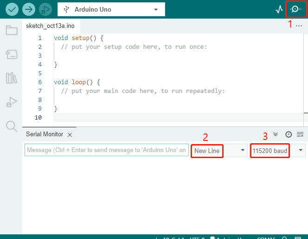Clear the Serial Monitor output

pyautogui.click(x=300, y=135)
